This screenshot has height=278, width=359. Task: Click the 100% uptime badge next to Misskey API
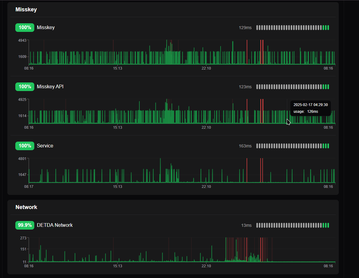(25, 87)
